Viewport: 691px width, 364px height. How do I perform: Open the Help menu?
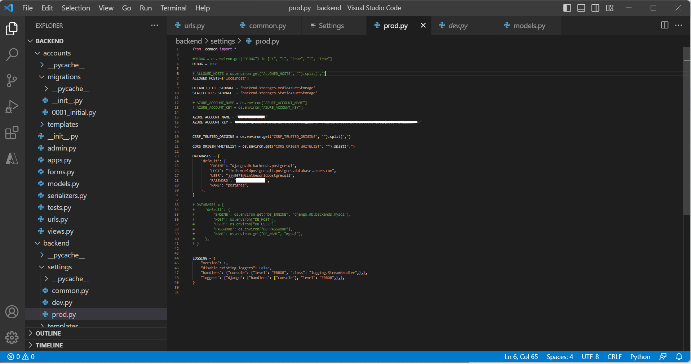pyautogui.click(x=203, y=8)
